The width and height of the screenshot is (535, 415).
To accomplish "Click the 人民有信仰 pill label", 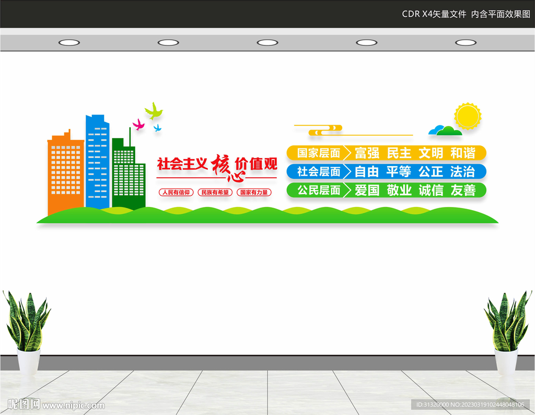I will point(176,192).
